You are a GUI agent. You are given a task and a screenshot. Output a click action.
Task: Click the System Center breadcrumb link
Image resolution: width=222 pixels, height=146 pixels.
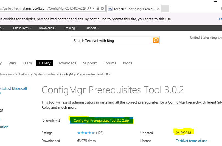point(45,74)
